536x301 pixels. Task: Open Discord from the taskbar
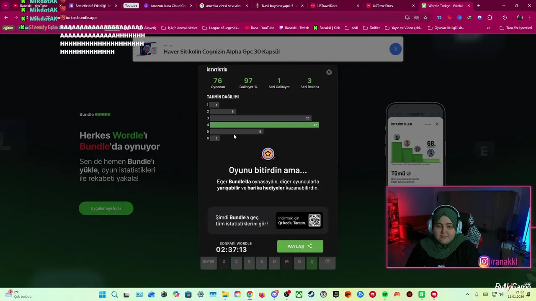[274, 295]
